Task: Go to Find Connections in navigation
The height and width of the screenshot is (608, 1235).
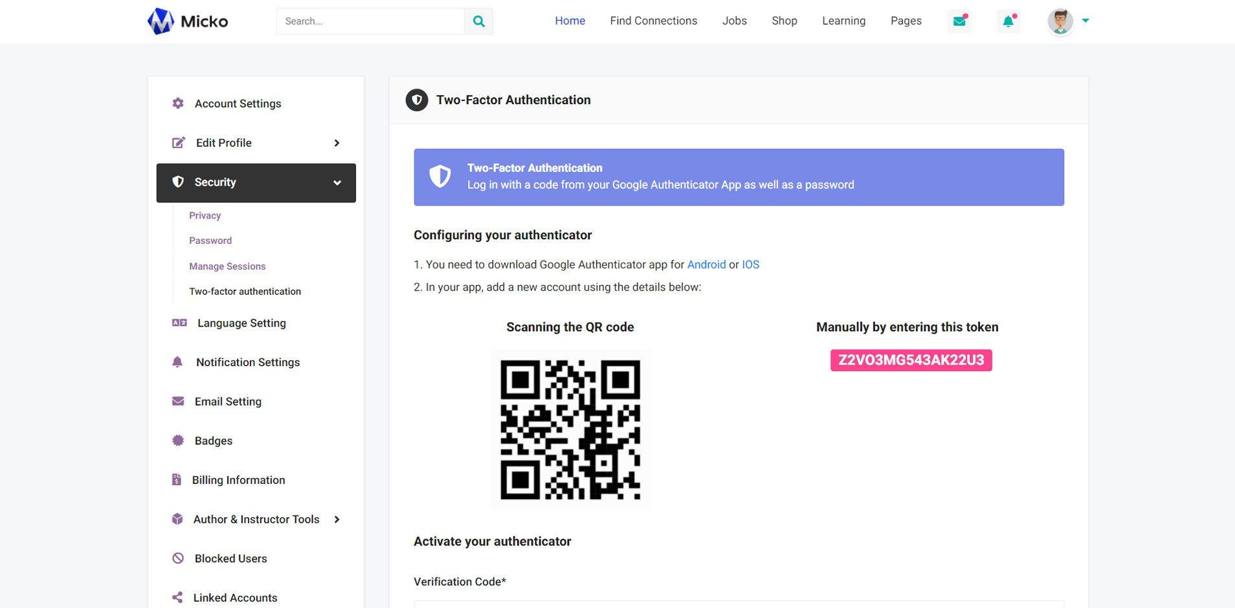Action: pos(653,21)
